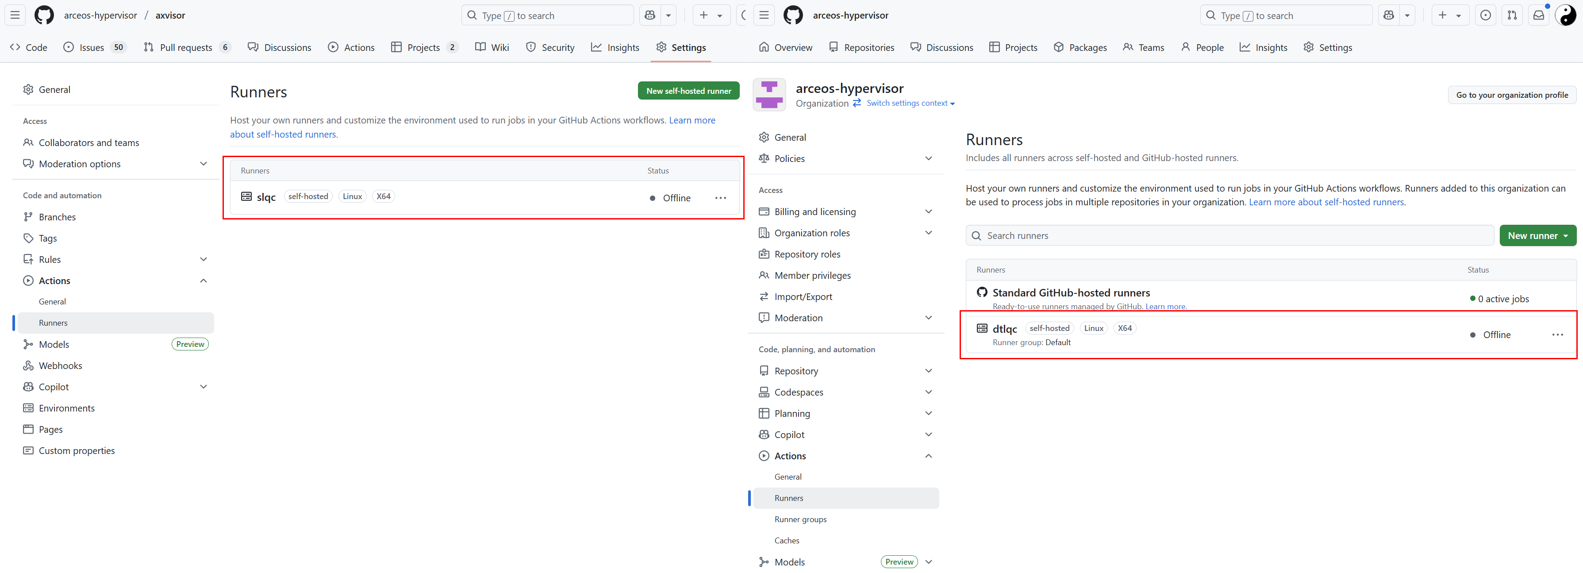This screenshot has width=1583, height=573.
Task: Click the GitHub logo in the left header
Action: [44, 15]
